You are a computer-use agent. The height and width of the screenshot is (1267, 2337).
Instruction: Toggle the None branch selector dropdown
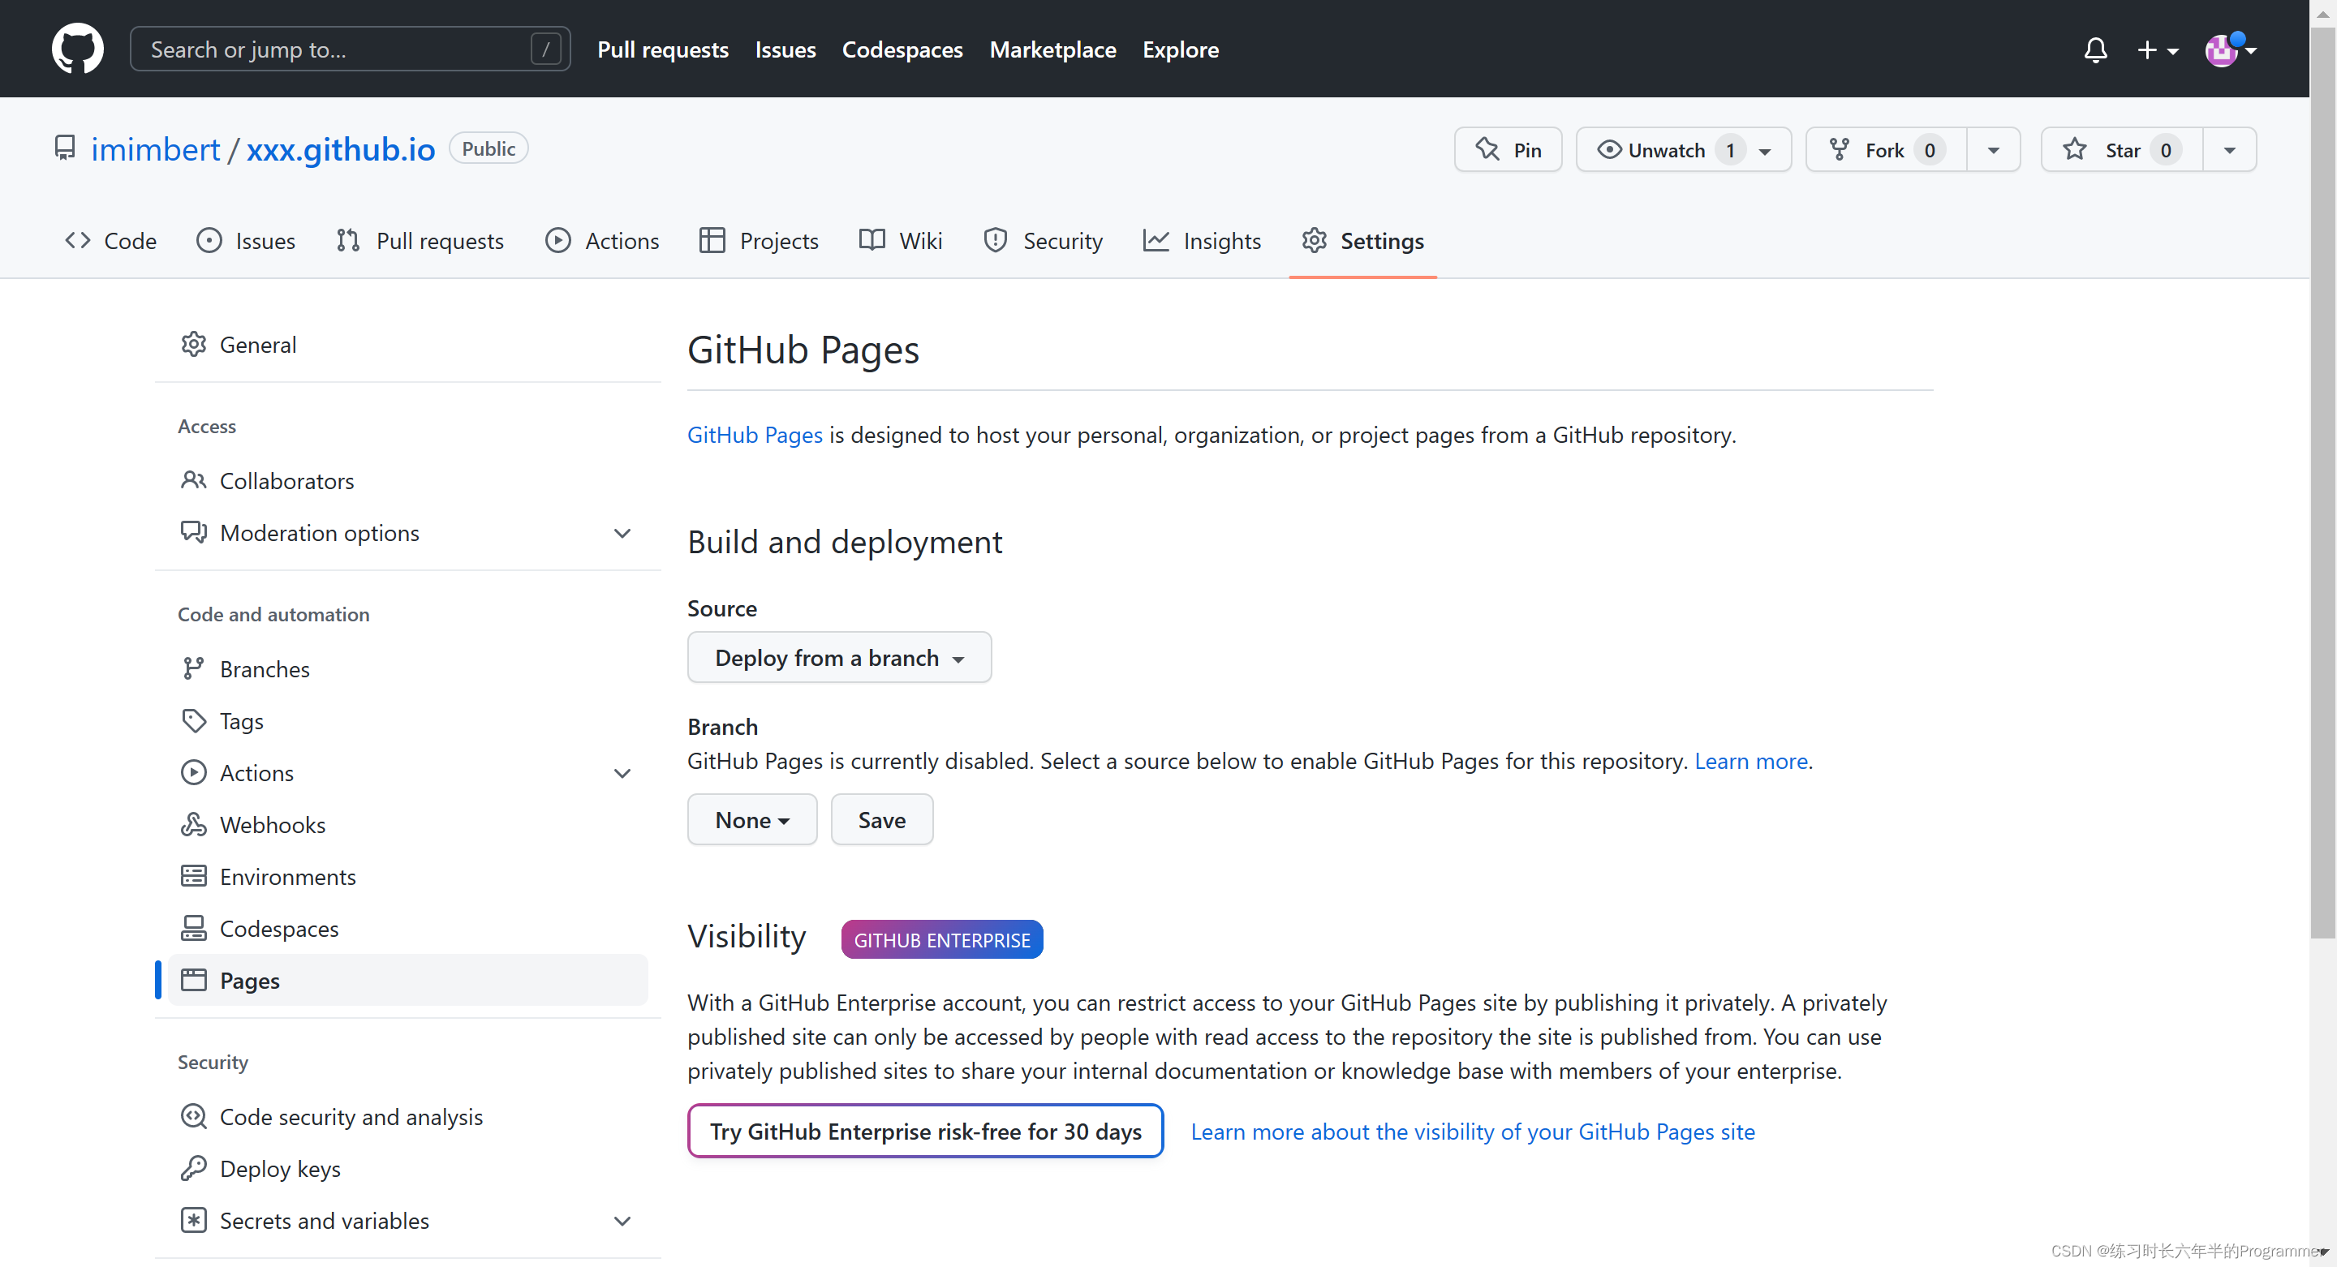click(752, 819)
